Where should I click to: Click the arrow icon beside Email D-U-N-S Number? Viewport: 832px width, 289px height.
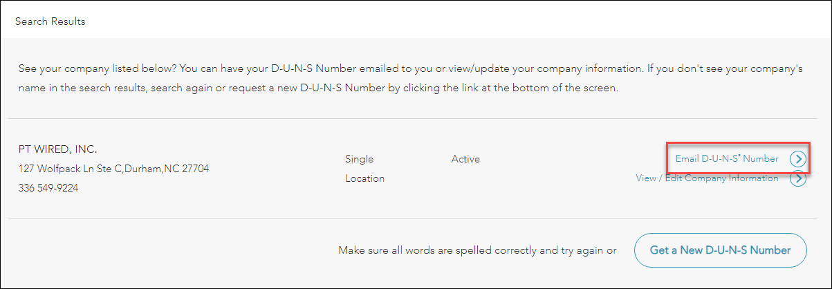(x=798, y=159)
